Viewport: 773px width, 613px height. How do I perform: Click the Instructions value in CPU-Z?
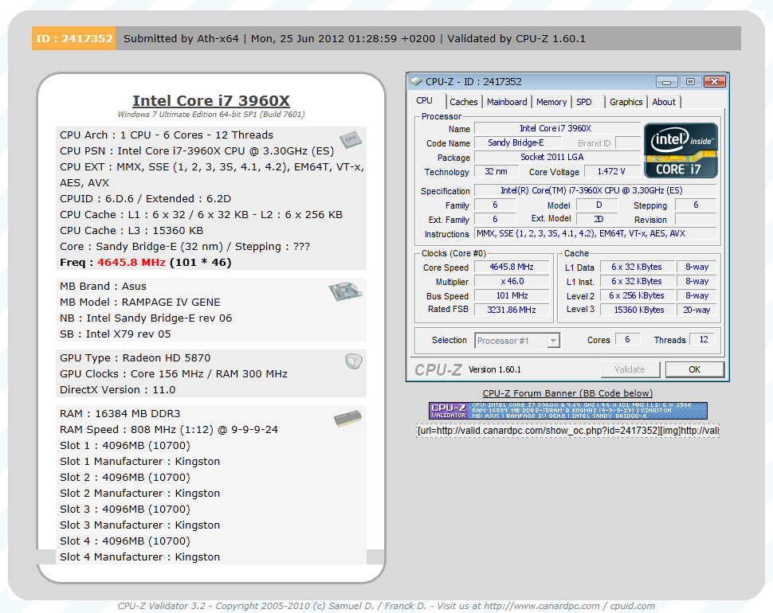pyautogui.click(x=595, y=234)
